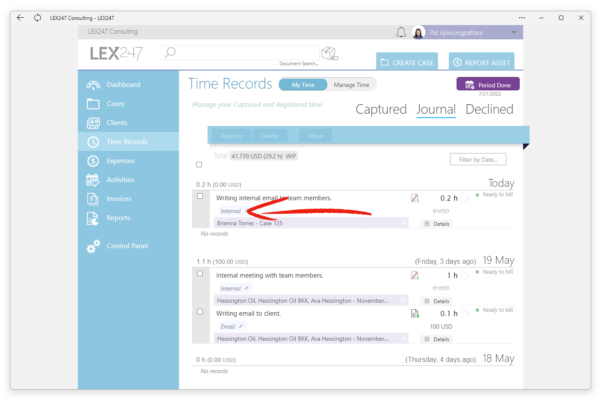
Task: Click billable icon on client email record
Action: pos(415,314)
